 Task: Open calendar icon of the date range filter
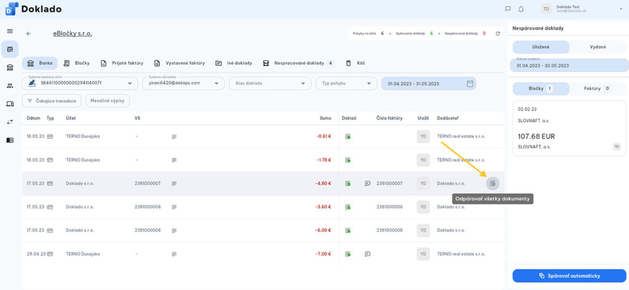(x=470, y=84)
